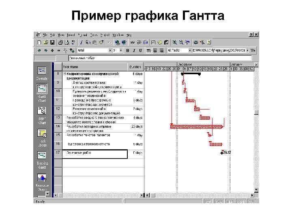Hide subtasks with the minus icon
292x219 pixels.
[59, 50]
